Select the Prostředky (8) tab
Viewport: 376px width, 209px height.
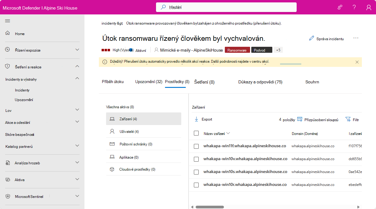[x=177, y=82]
